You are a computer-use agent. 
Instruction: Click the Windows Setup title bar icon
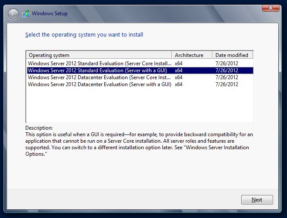pyautogui.click(x=26, y=14)
